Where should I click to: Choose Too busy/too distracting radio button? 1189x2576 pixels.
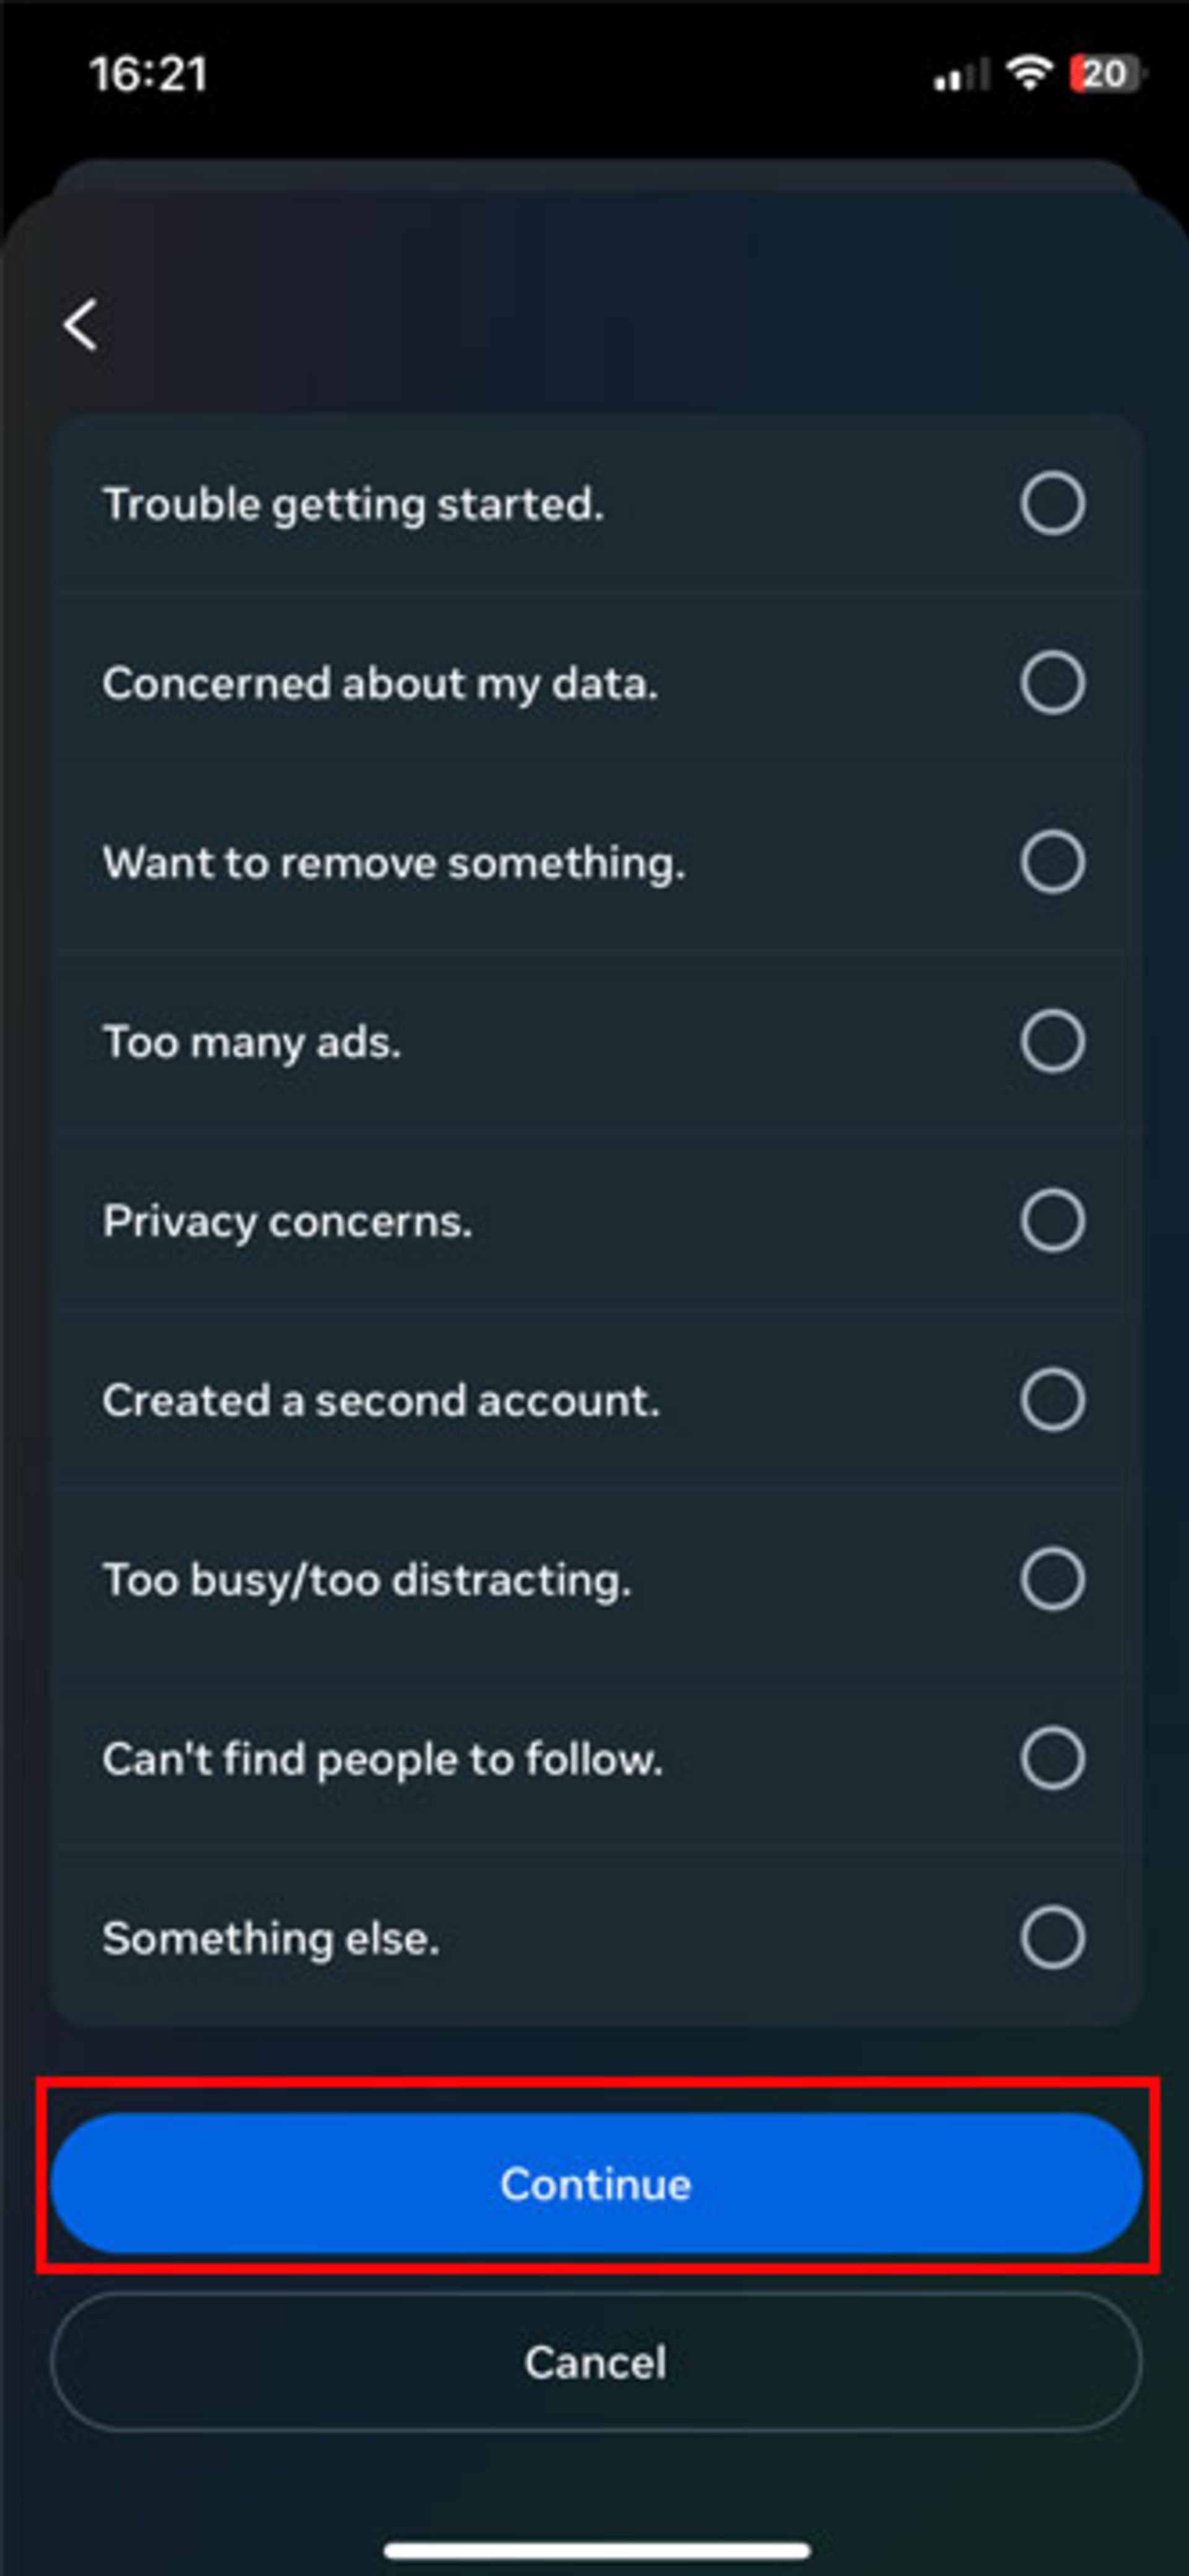coord(1052,1579)
